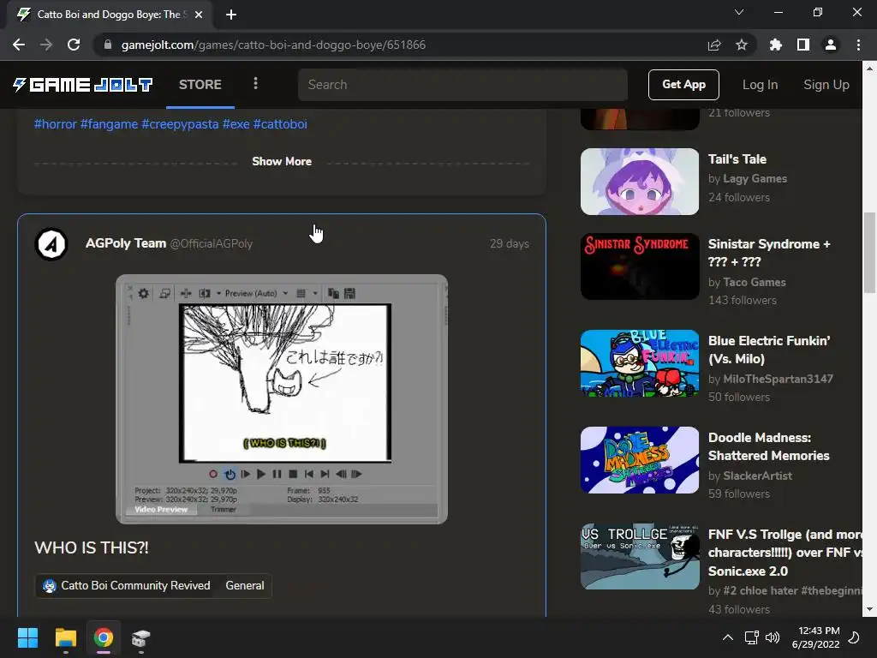Show hidden system tray icons
877x658 pixels.
728,637
